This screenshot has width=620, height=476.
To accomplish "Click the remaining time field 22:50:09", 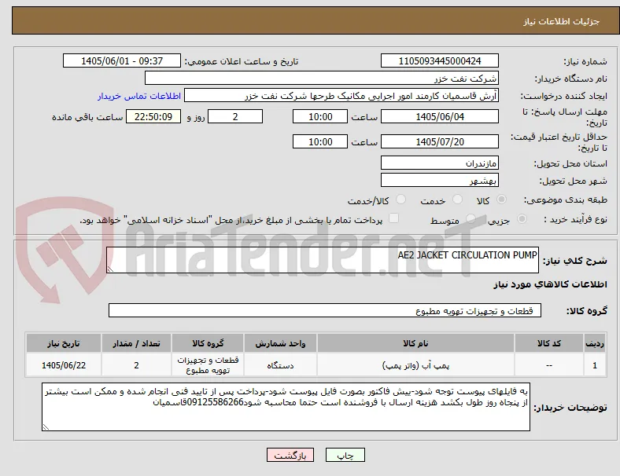I will tap(153, 116).
